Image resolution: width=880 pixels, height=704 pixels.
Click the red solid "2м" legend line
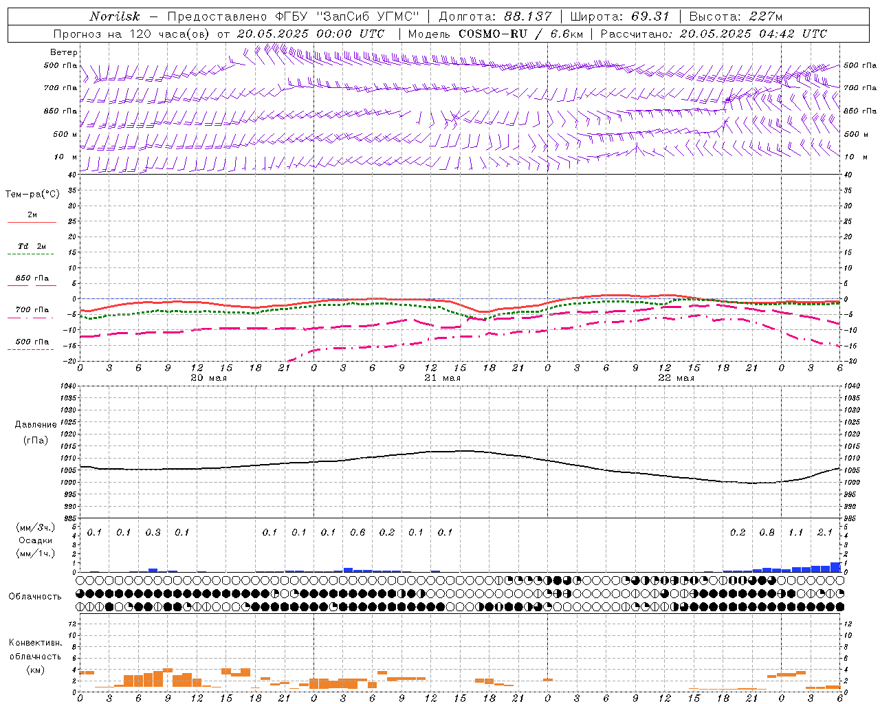[x=32, y=222]
